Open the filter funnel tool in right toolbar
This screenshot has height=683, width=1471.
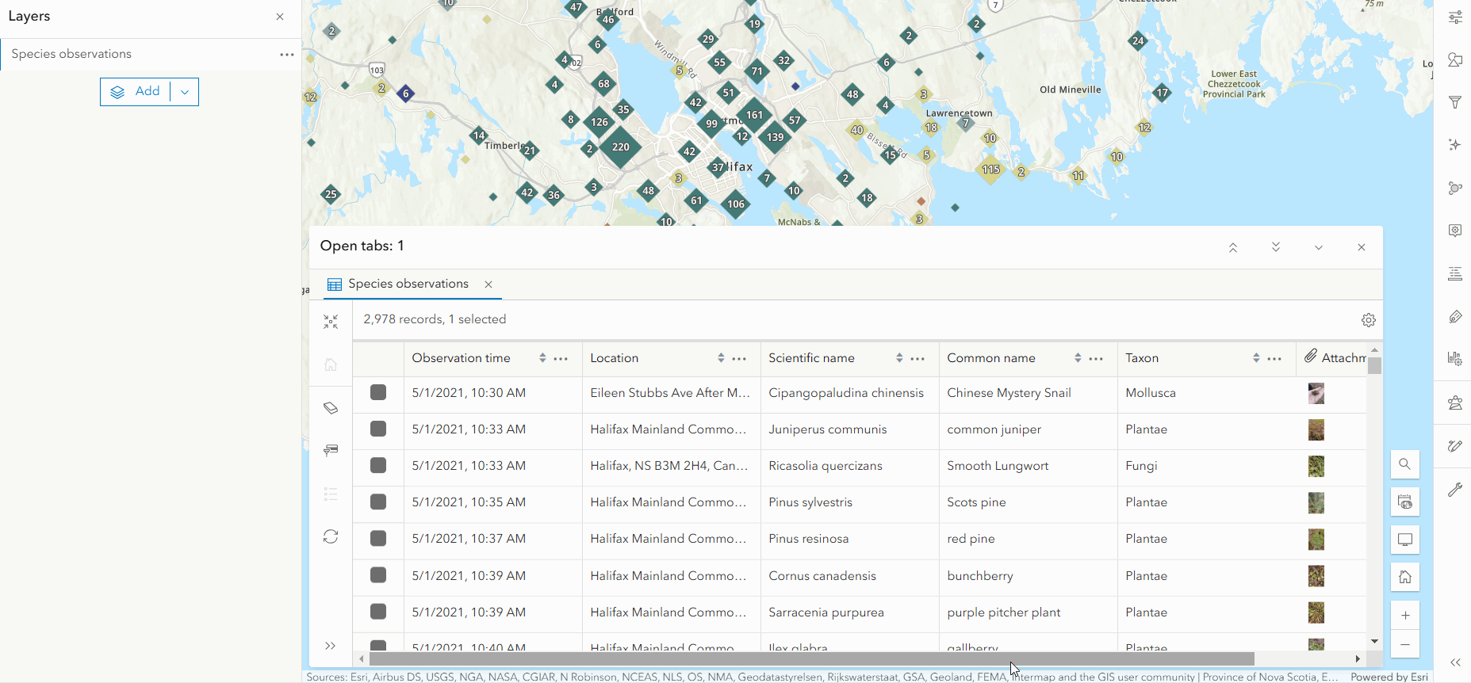(1455, 102)
